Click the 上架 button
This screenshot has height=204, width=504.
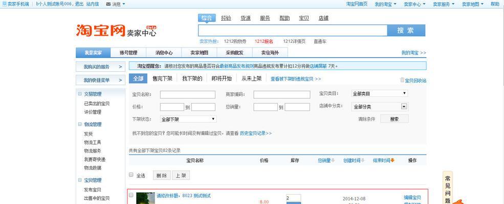click(181, 175)
